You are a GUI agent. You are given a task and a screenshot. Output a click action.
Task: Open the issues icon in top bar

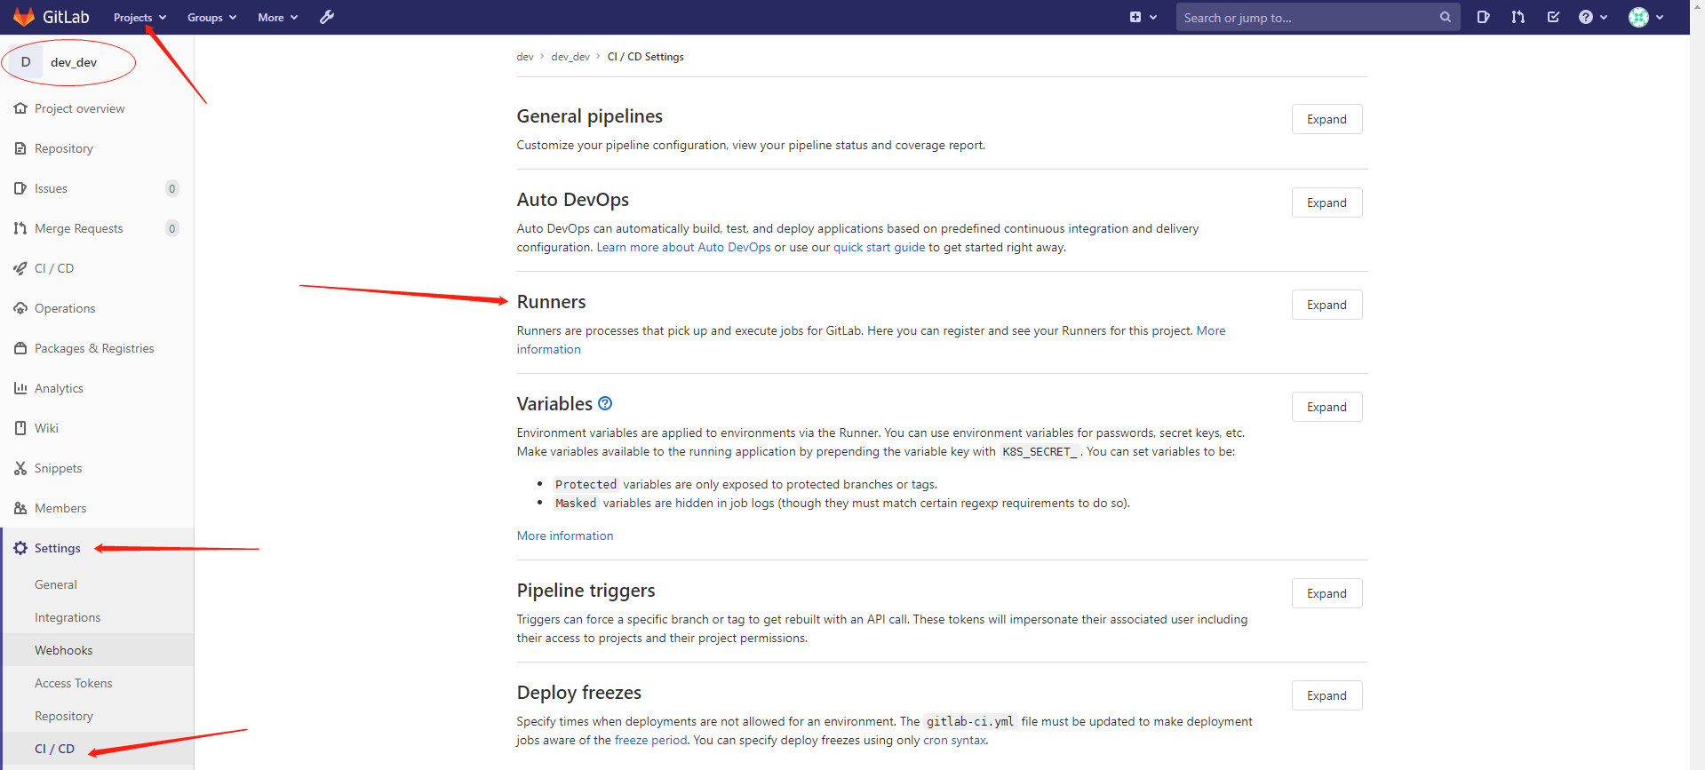point(1483,17)
